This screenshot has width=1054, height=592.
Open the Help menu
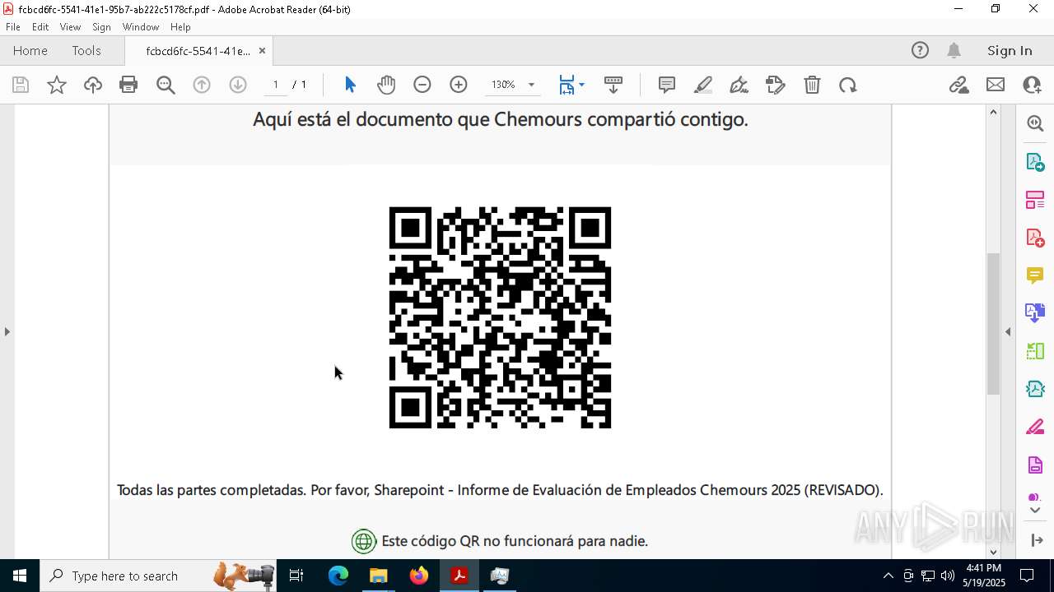(x=180, y=27)
